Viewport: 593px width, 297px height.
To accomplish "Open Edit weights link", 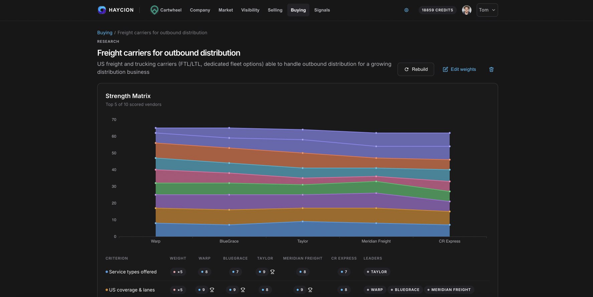I will [x=459, y=69].
